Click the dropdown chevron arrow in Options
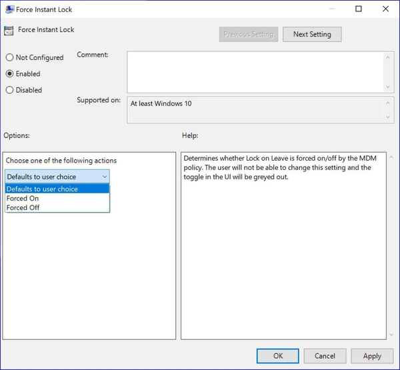Image resolution: width=400 pixels, height=370 pixels. pyautogui.click(x=105, y=177)
